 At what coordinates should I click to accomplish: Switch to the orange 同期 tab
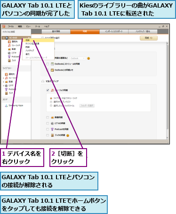point(85,32)
